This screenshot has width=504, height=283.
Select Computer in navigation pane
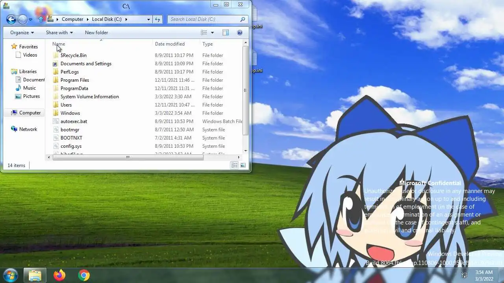(30, 113)
